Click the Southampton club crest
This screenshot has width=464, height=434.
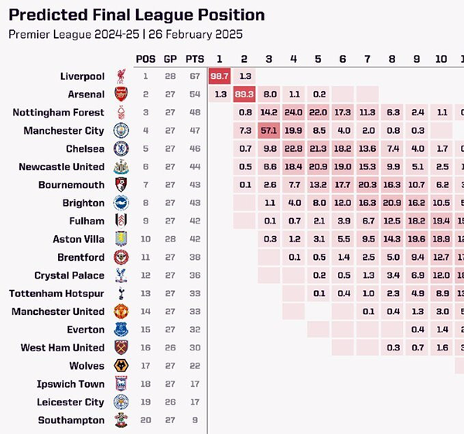point(121,421)
